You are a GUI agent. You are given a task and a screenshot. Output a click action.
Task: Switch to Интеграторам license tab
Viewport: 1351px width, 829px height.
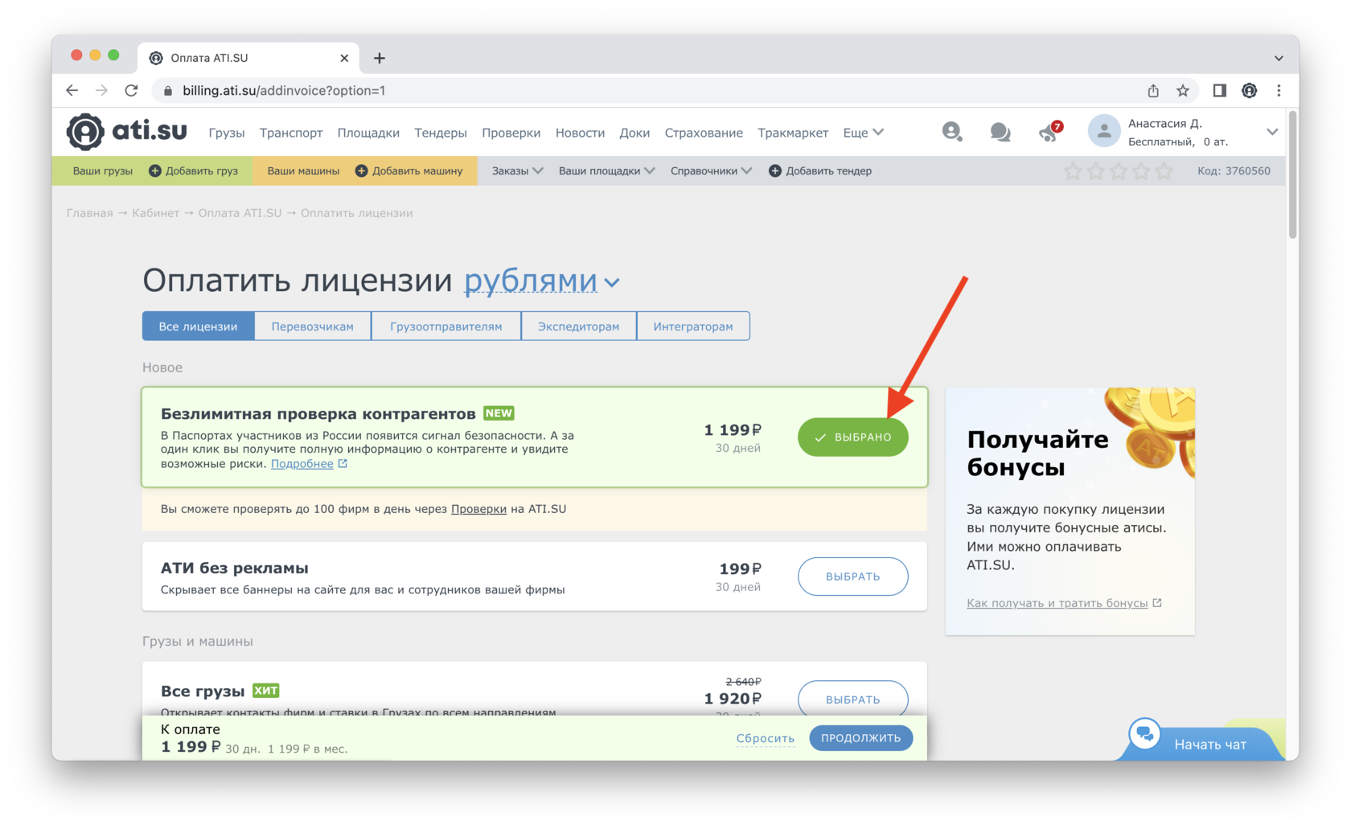[693, 326]
